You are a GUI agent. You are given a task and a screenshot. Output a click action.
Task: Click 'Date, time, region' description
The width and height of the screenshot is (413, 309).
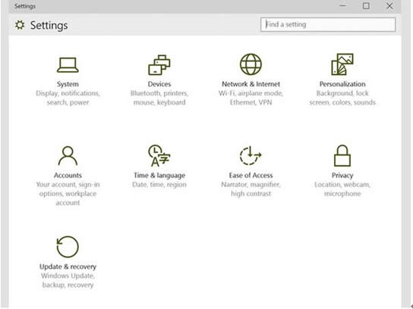point(159,185)
